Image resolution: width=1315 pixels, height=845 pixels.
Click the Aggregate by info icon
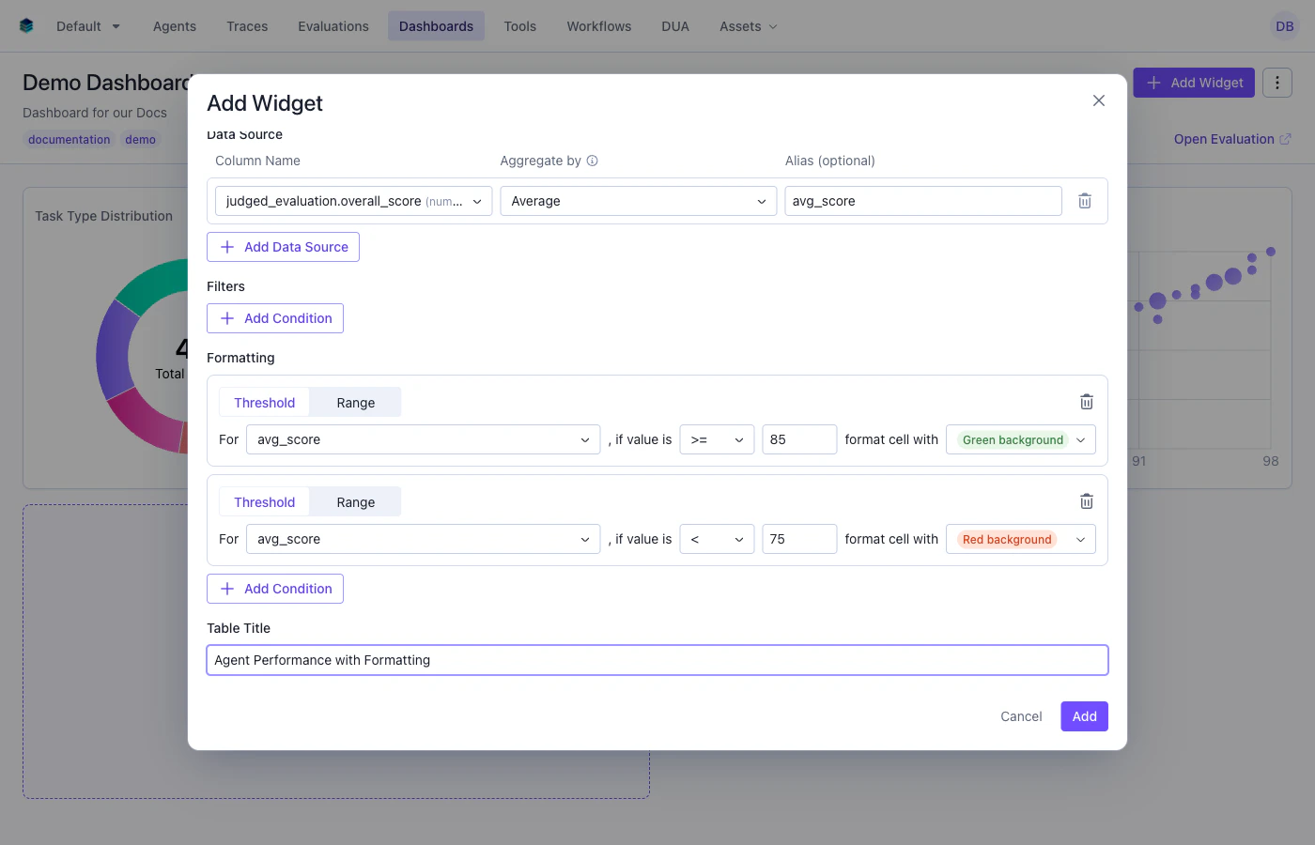click(x=592, y=161)
